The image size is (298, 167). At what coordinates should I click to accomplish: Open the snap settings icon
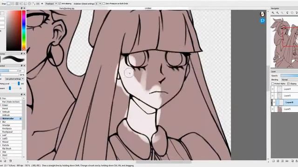38,3
